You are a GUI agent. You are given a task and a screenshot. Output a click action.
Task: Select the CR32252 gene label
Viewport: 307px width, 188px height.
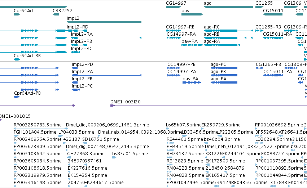click(x=62, y=11)
